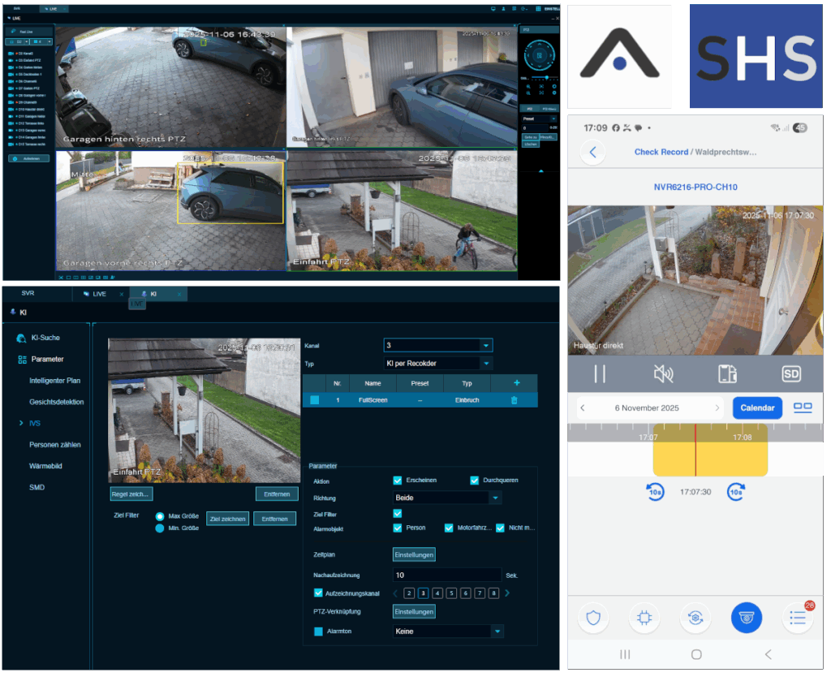Open Personen zählen in the sidebar

pyautogui.click(x=55, y=445)
